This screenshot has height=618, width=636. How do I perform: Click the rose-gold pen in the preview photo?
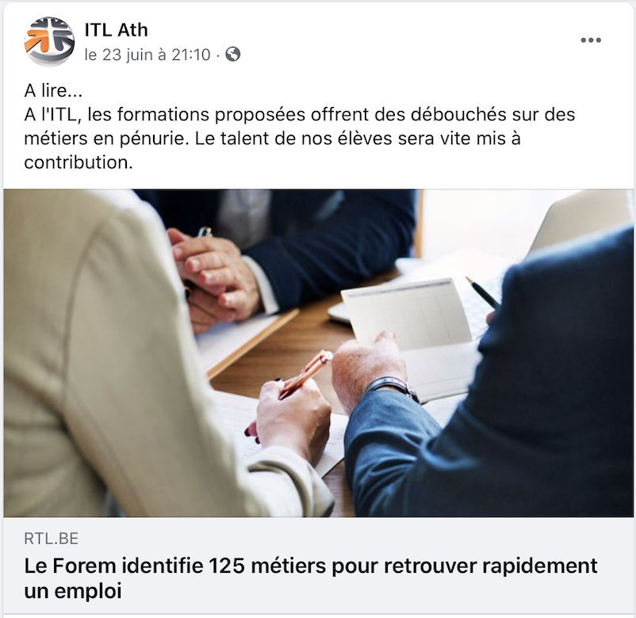click(x=306, y=375)
